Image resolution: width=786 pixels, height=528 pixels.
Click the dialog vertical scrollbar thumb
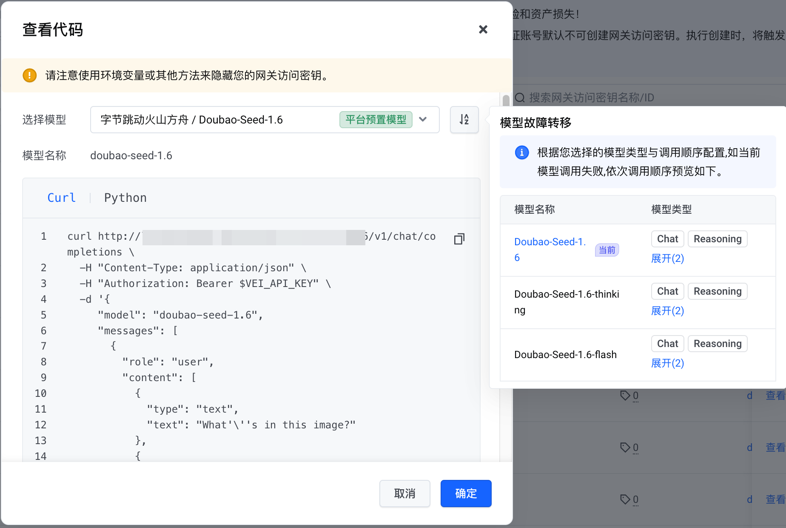(506, 100)
